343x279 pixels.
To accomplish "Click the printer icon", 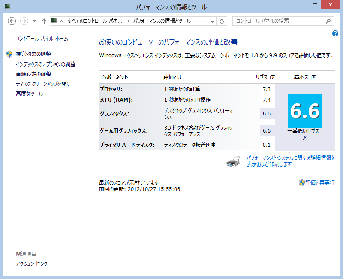I will click(x=233, y=161).
